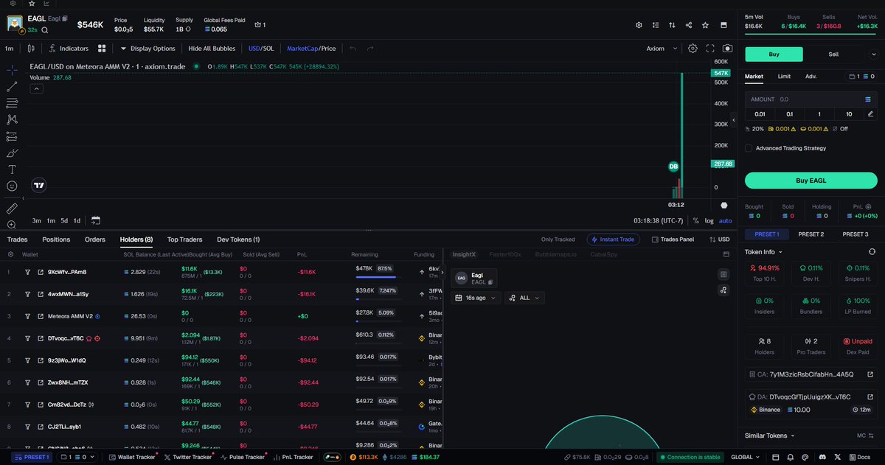Open the '16s ago' time dropdown
Viewport: 885px width, 465px height.
(476, 298)
